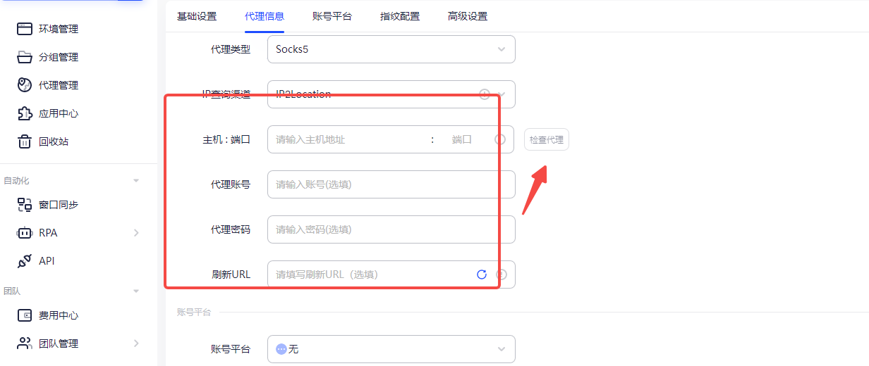Open 环境管理 via its sidebar icon
This screenshot has height=366, width=869.
[x=25, y=29]
